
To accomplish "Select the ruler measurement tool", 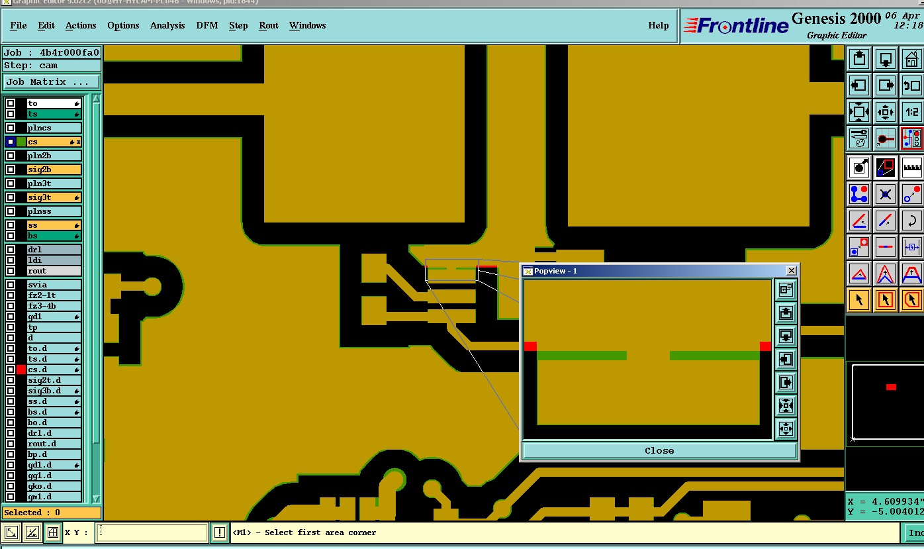I will coord(912,167).
